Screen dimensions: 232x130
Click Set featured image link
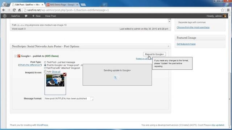[x=186, y=44]
